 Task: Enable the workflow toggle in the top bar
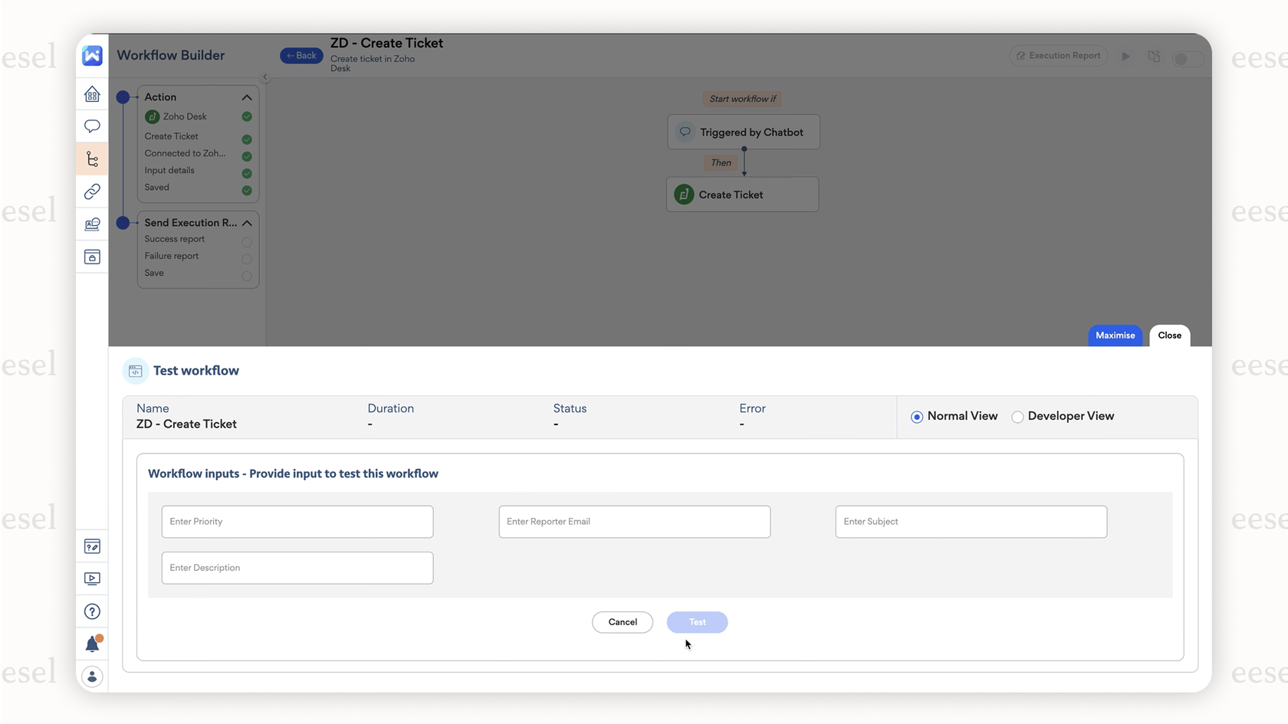pos(1187,57)
